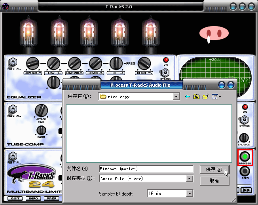Viewport: 258px width, 205px height.
Task: Click the QUIT button
Action: coord(15,198)
